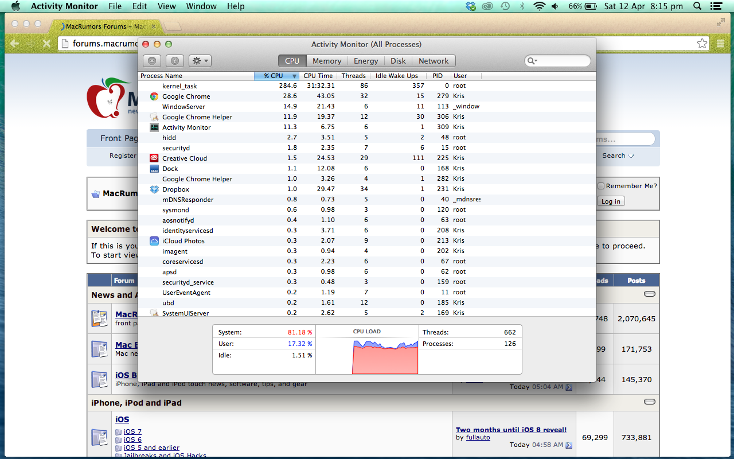The width and height of the screenshot is (734, 459).
Task: Switch to the Disk tab
Action: pos(398,61)
